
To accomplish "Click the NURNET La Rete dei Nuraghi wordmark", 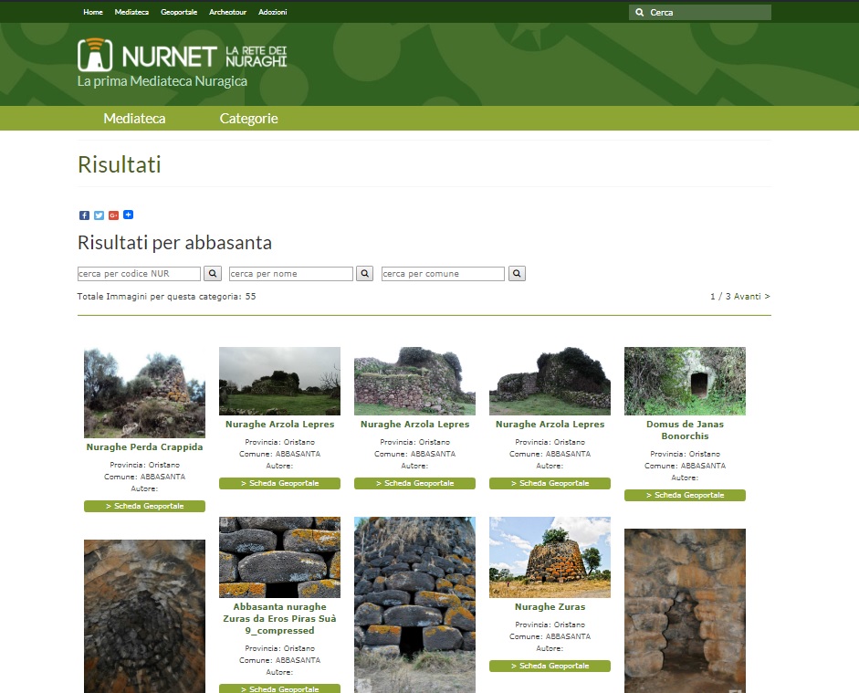I will [x=204, y=57].
